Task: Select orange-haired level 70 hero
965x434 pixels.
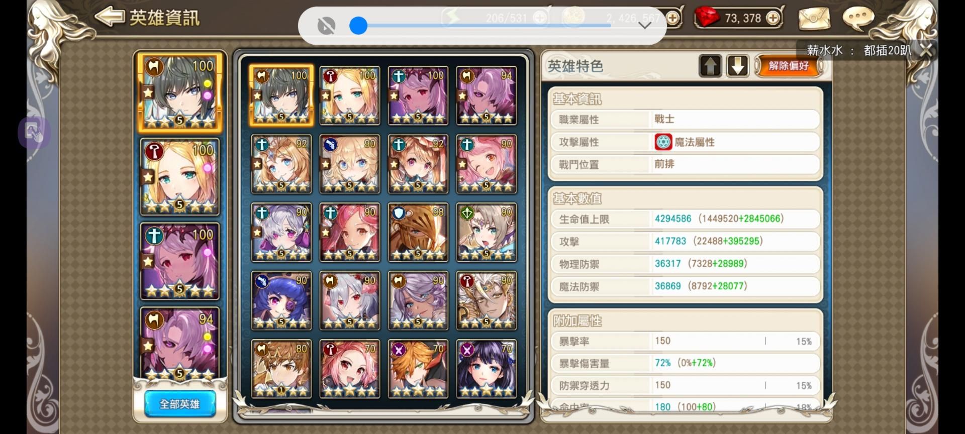Action: coord(418,369)
